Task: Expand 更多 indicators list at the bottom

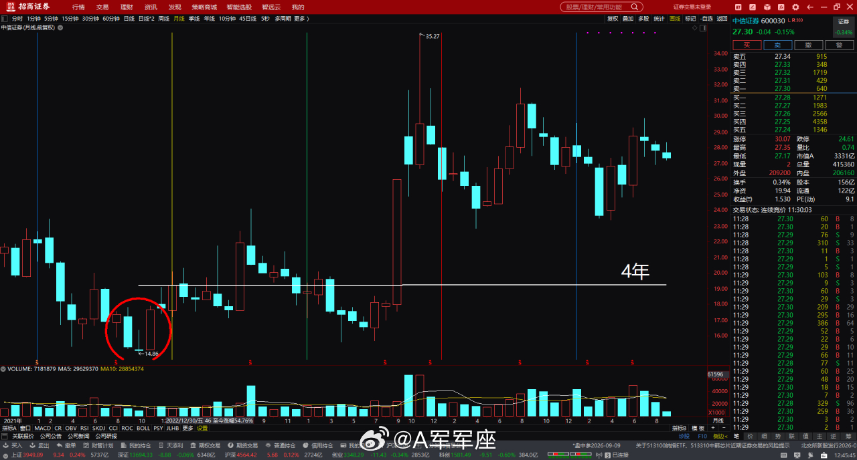Action: point(188,428)
